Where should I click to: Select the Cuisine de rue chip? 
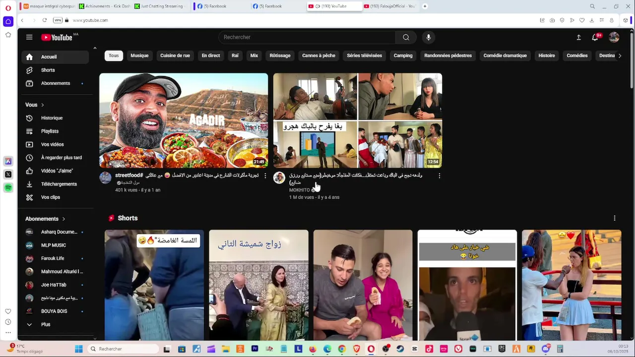pyautogui.click(x=175, y=56)
